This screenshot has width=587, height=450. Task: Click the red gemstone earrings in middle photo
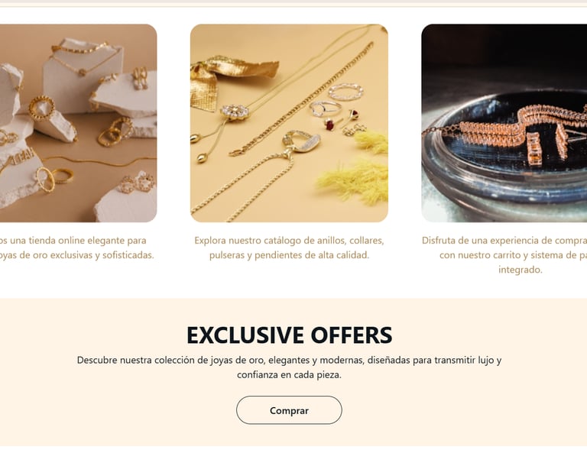pyautogui.click(x=340, y=120)
